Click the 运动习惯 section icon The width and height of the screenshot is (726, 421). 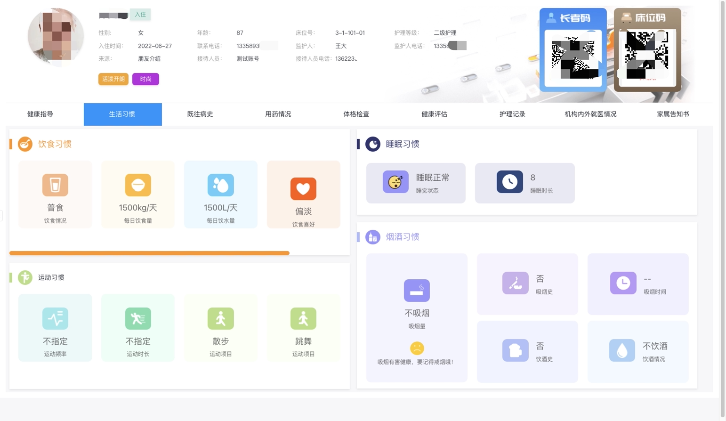(x=25, y=277)
